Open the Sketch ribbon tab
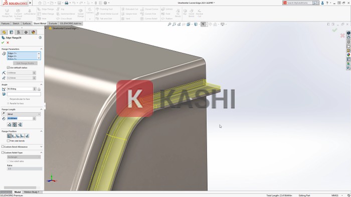This screenshot has height=197, width=351. [16, 23]
